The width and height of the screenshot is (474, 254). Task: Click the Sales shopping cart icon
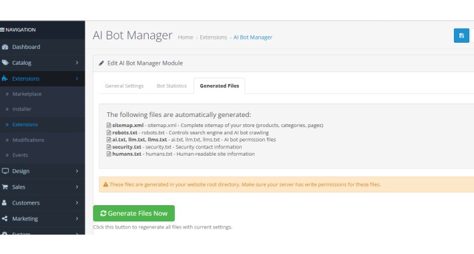coord(5,186)
